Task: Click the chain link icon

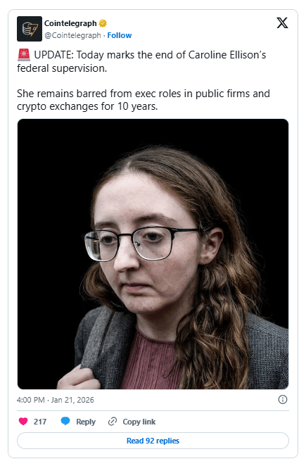Action: pyautogui.click(x=113, y=422)
